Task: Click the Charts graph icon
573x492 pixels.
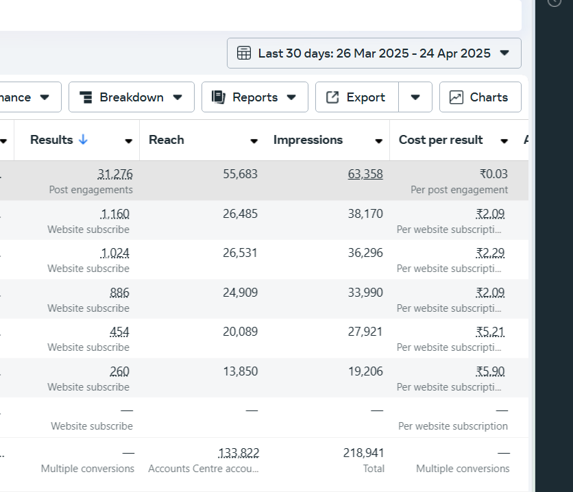Action: coord(456,97)
